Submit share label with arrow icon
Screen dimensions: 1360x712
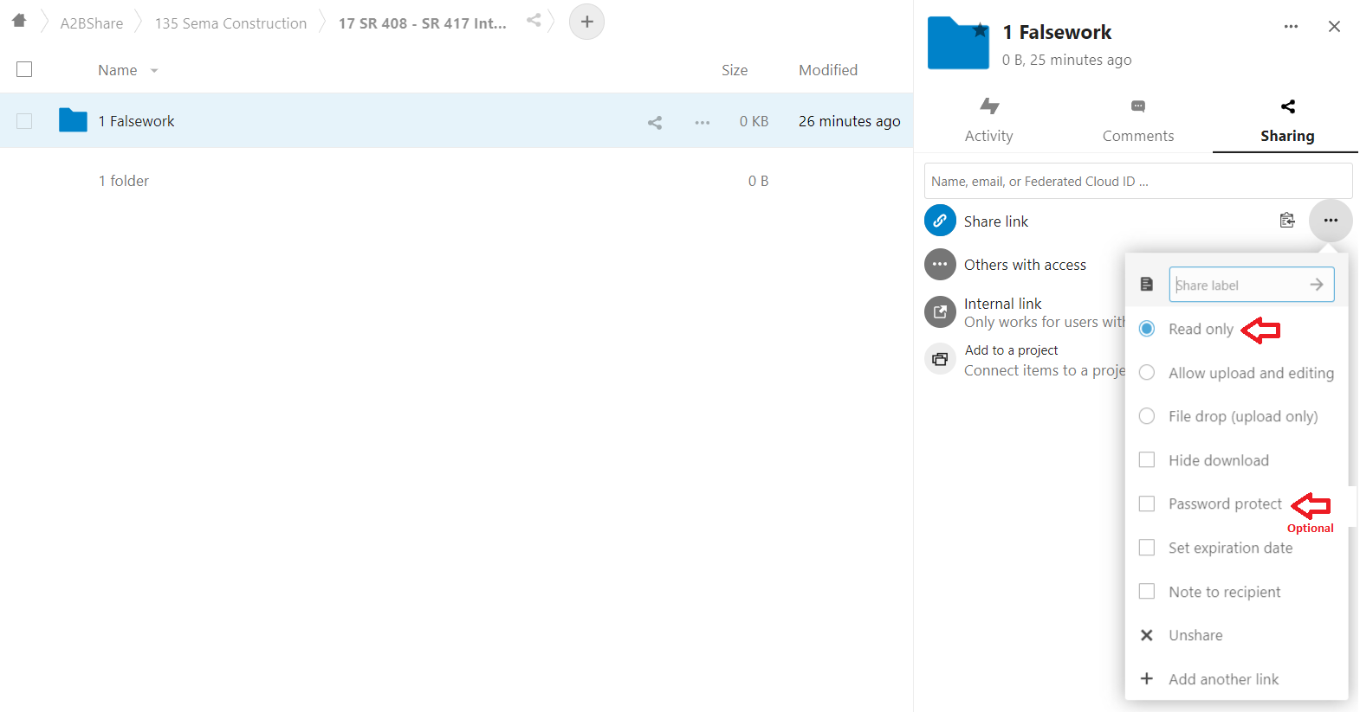coord(1317,285)
